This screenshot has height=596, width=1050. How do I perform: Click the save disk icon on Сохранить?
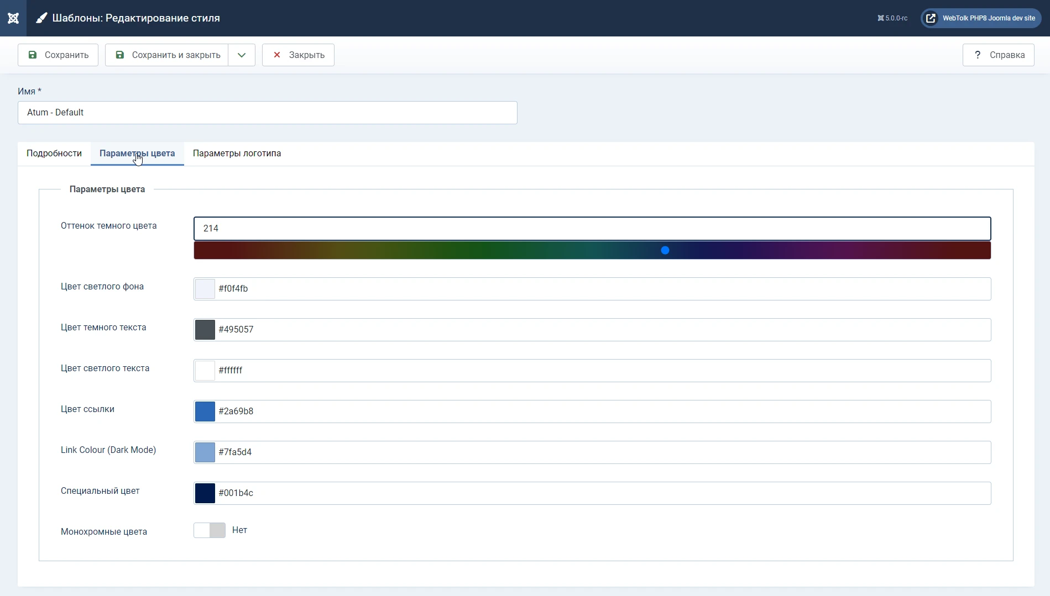(x=33, y=55)
